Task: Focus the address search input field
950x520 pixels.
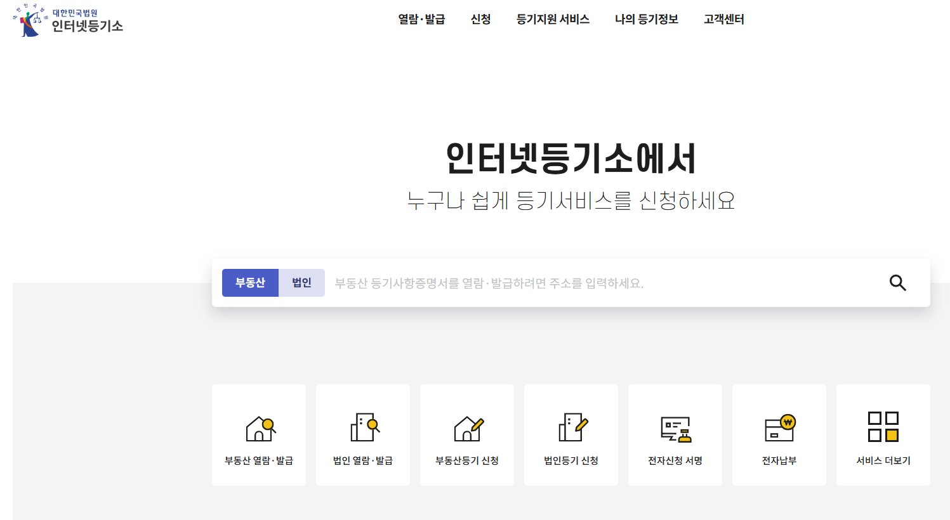Action: click(603, 283)
